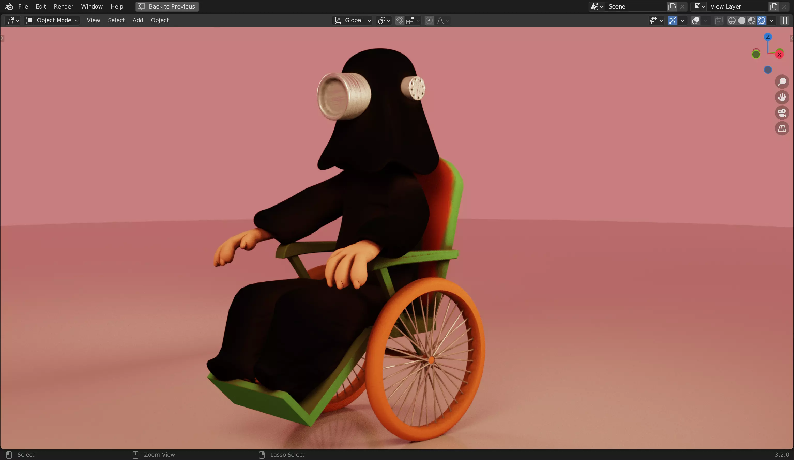Toggle show gizmo button
The height and width of the screenshot is (460, 794).
tap(672, 20)
